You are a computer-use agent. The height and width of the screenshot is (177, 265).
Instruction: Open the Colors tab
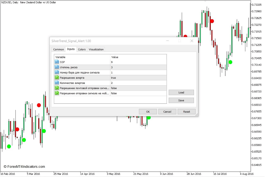[x=82, y=49]
